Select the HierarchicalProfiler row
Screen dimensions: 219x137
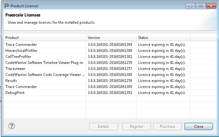[22, 51]
